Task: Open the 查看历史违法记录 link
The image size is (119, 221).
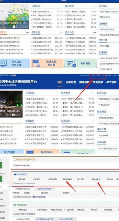Action: [39, 197]
